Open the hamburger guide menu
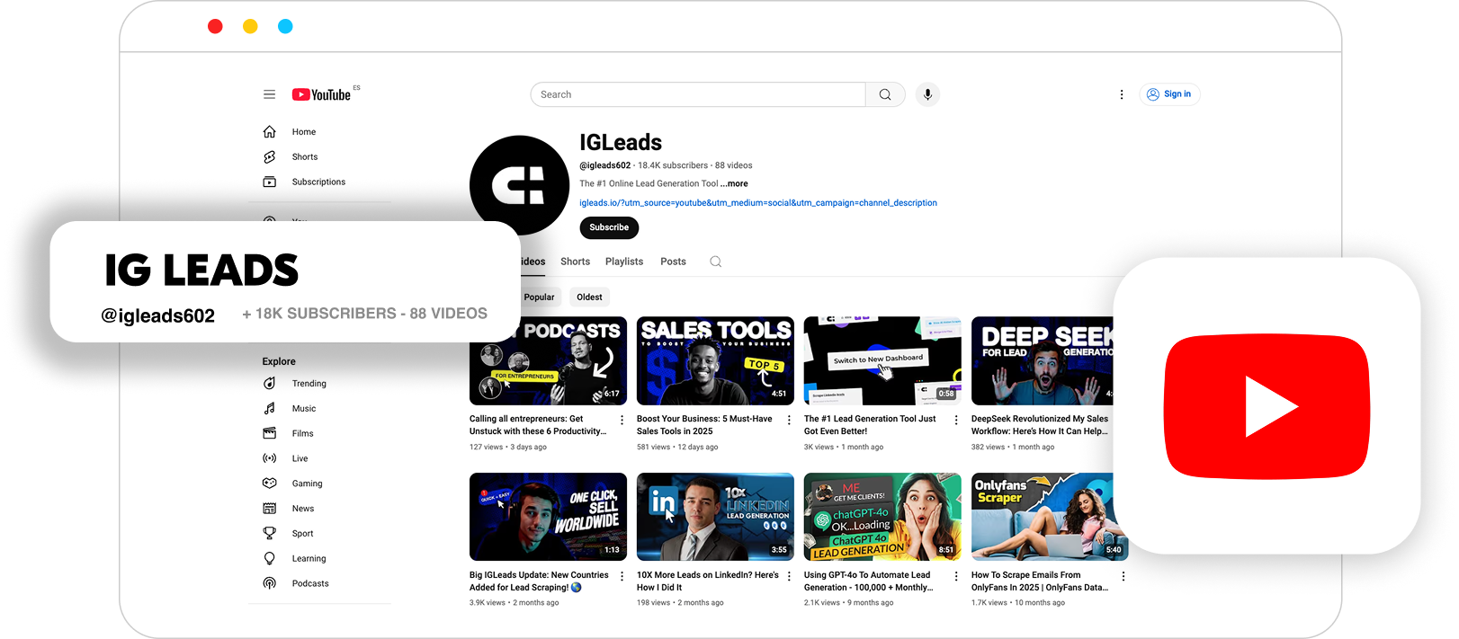This screenshot has width=1459, height=639. pos(269,94)
